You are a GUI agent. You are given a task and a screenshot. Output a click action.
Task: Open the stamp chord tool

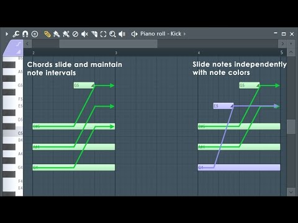point(35,34)
